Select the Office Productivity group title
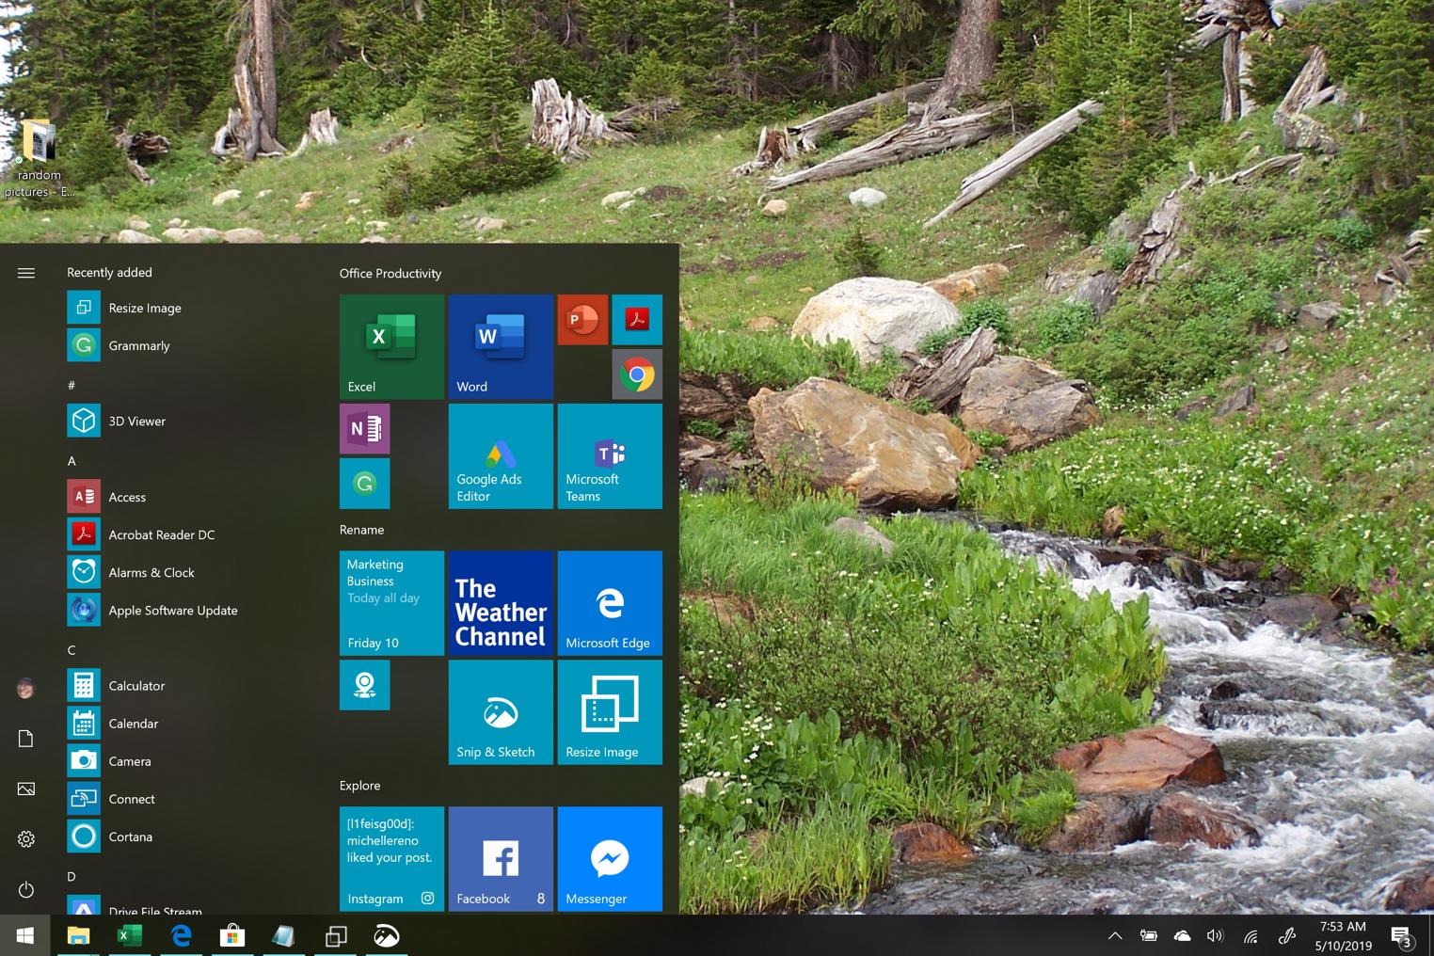The height and width of the screenshot is (956, 1434). pos(390,273)
